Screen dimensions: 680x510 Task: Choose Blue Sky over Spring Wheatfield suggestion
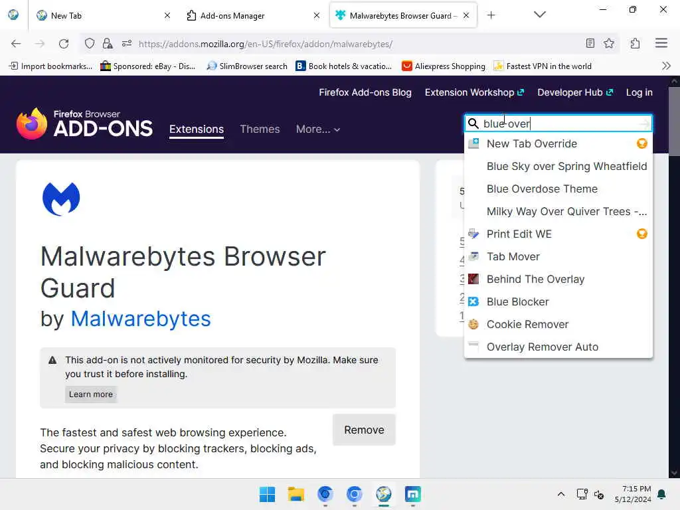pyautogui.click(x=558, y=166)
